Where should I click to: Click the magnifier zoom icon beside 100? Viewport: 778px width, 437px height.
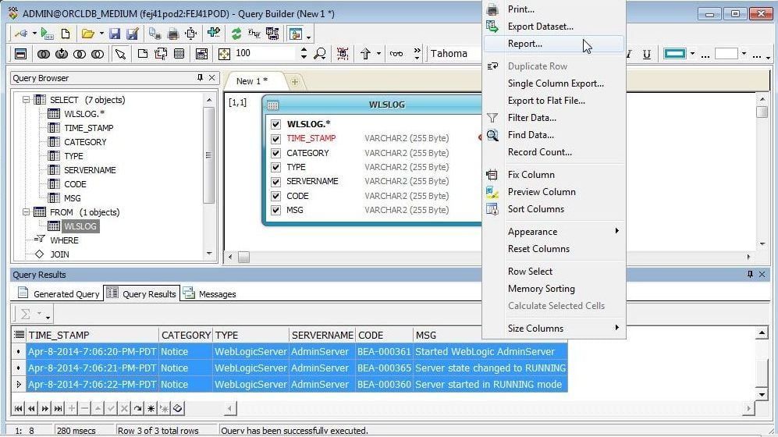click(x=319, y=54)
